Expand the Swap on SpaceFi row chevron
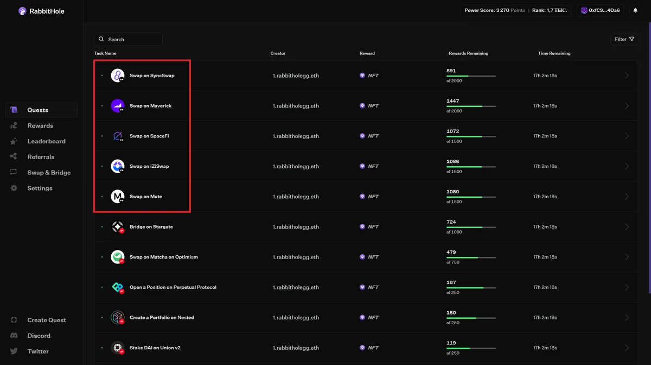 pyautogui.click(x=627, y=136)
